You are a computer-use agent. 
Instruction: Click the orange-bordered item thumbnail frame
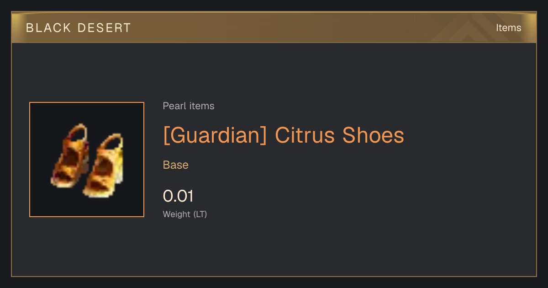point(87,160)
